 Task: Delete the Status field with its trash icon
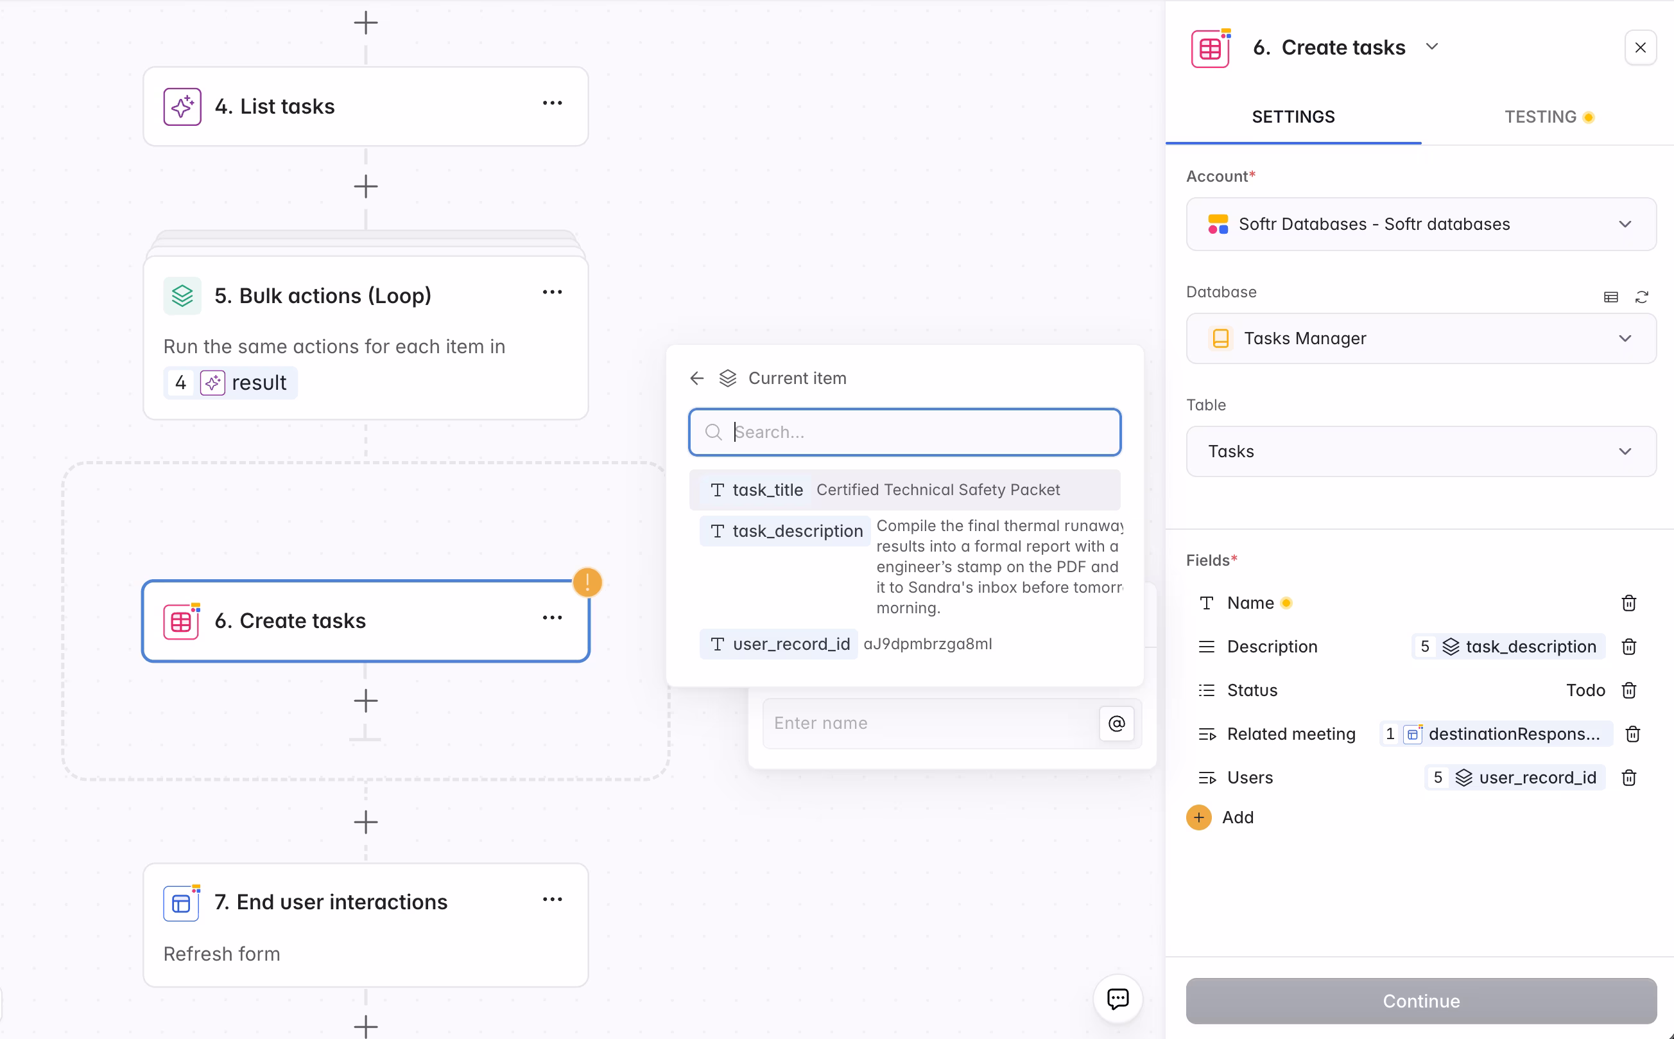point(1628,690)
